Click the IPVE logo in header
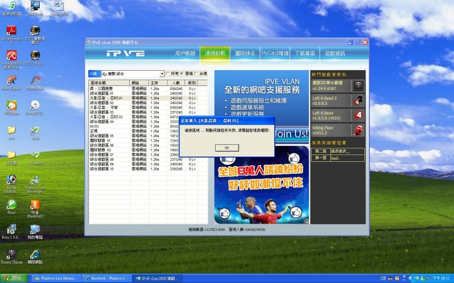Viewport: 454px width, 283px height. 125,53
